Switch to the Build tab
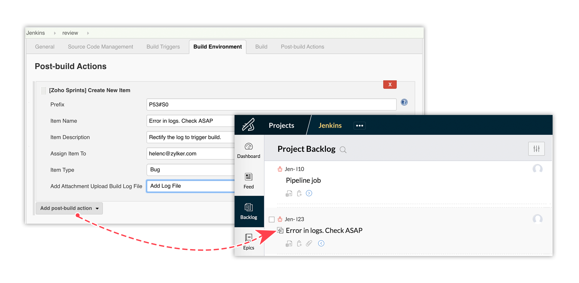Image resolution: width=579 pixels, height=283 pixels. tap(261, 47)
